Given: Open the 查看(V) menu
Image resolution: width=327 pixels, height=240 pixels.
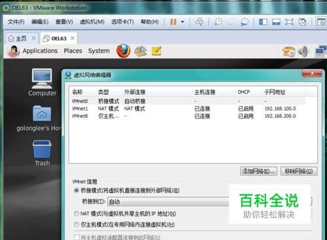Looking at the screenshot, I should coord(64,22).
